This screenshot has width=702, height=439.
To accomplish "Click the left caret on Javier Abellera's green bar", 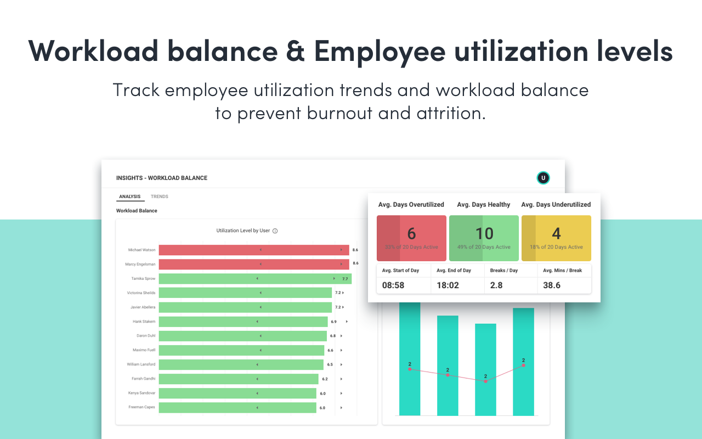I will (260, 307).
